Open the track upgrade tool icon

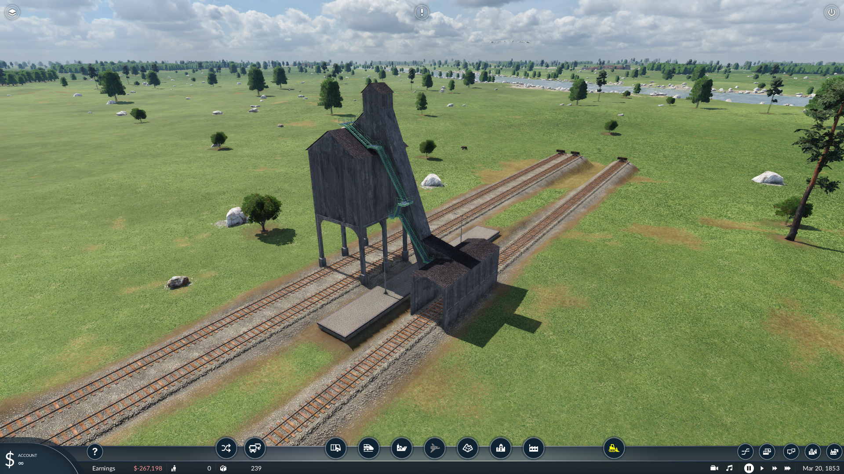pos(746,452)
